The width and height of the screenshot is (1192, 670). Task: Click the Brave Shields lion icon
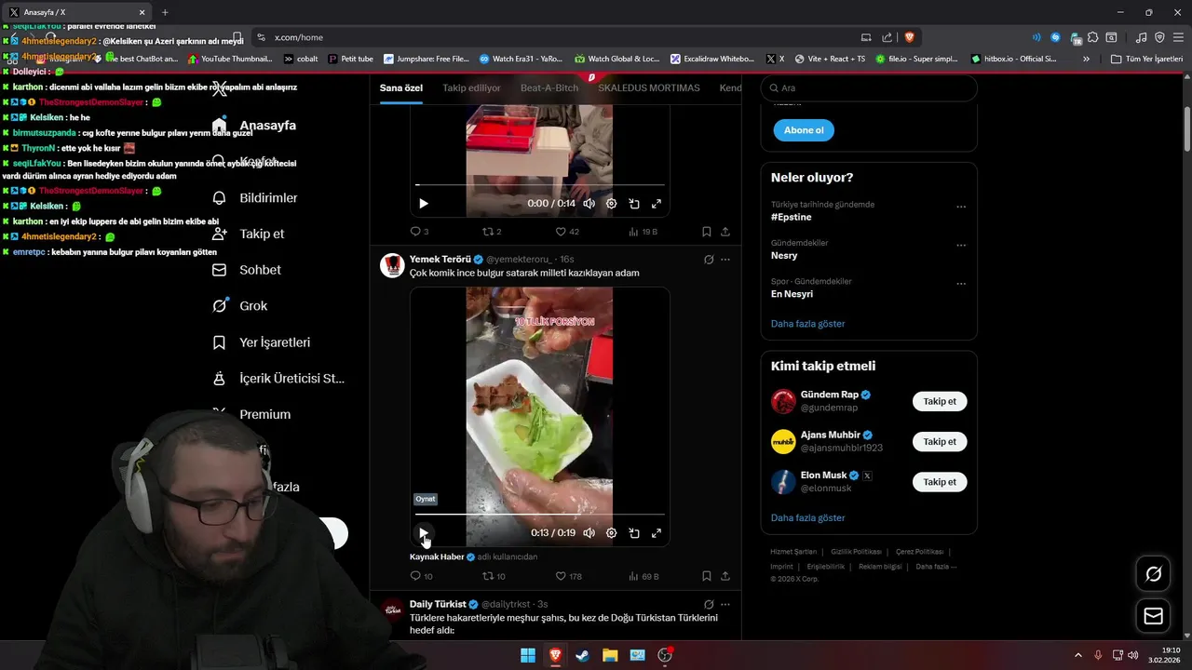click(909, 37)
